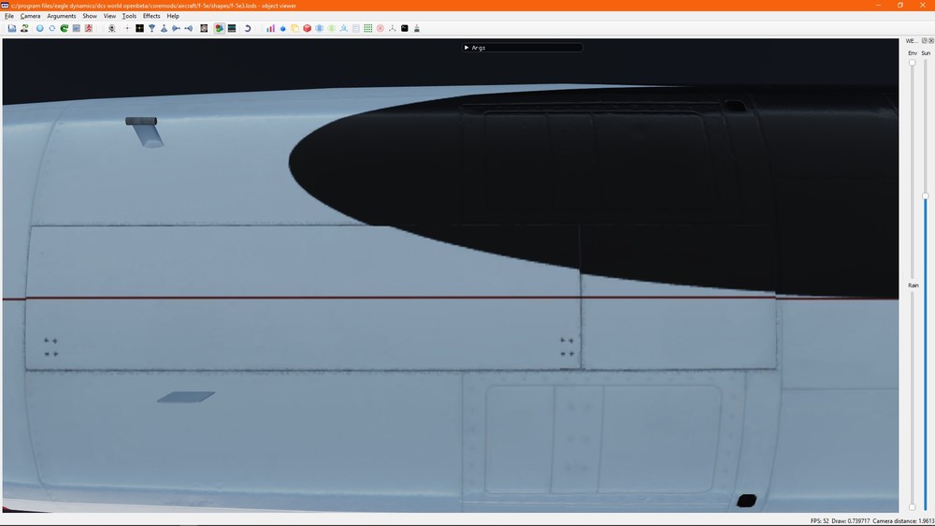Click the red target circle icon

coord(380,28)
